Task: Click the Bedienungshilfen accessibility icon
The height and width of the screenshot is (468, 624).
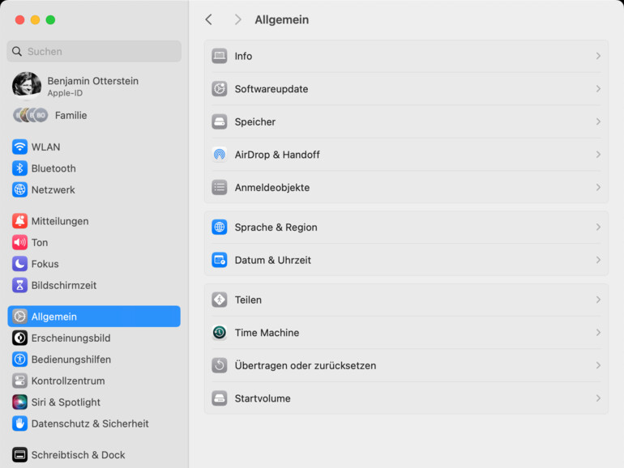Action: click(x=20, y=360)
